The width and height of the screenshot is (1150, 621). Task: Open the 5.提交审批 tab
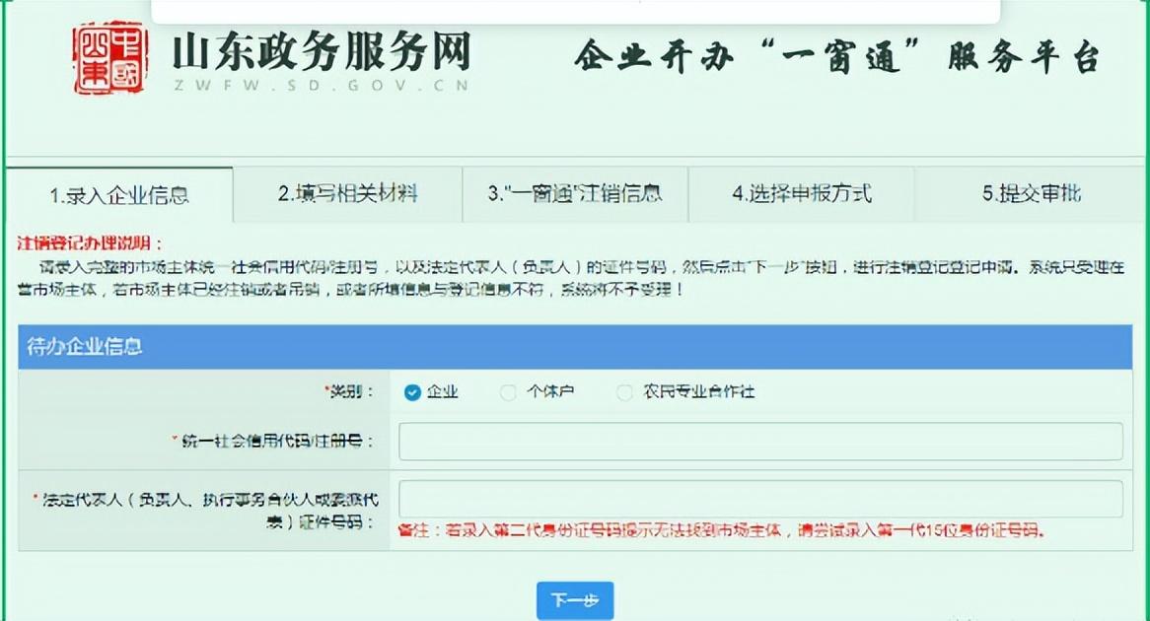(x=1031, y=193)
